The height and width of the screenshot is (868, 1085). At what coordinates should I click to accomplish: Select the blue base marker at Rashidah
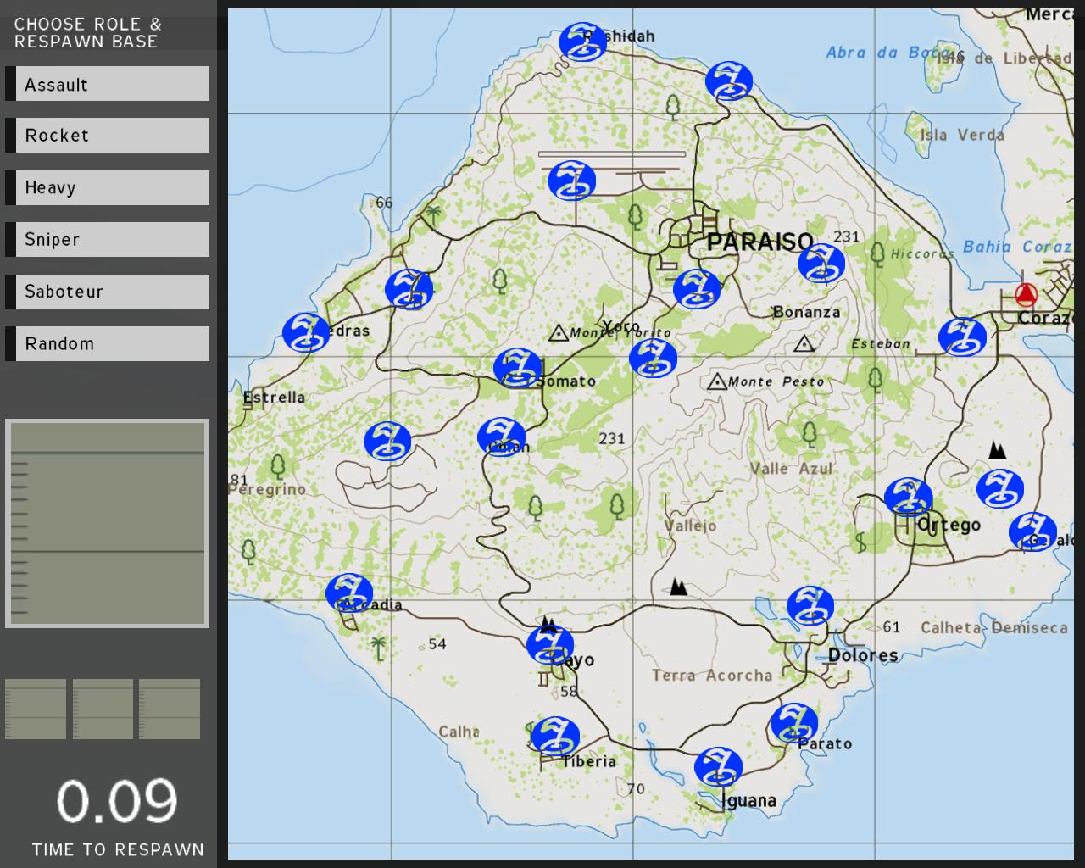pyautogui.click(x=583, y=42)
